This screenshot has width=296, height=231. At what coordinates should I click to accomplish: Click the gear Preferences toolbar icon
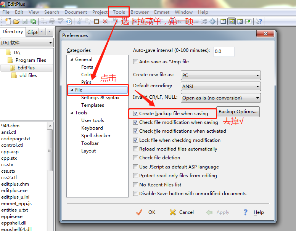(212, 21)
